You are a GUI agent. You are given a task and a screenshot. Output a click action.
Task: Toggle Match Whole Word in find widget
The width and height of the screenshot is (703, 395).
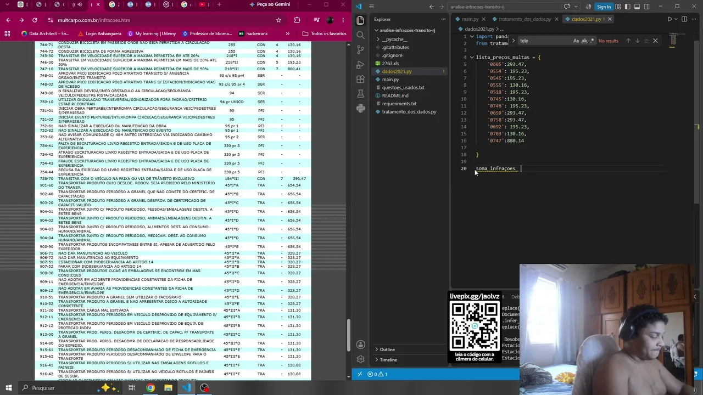point(584,41)
